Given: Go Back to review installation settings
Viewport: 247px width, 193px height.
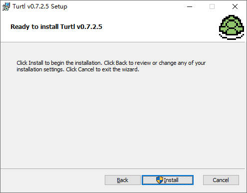Looking at the screenshot, I should 123,180.
